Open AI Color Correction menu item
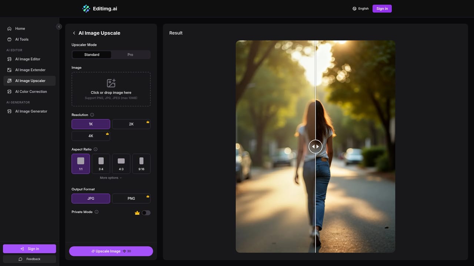 30,92
